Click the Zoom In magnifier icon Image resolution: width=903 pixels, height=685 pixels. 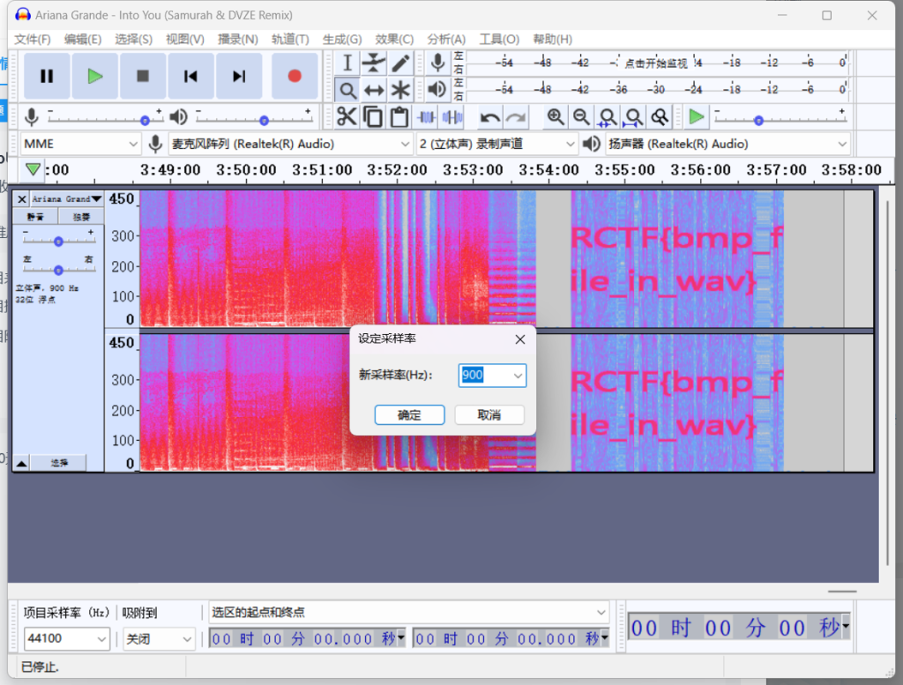[555, 117]
